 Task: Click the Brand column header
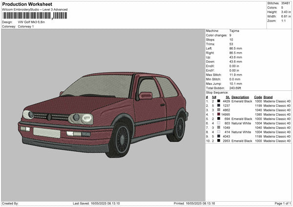pyautogui.click(x=268, y=97)
